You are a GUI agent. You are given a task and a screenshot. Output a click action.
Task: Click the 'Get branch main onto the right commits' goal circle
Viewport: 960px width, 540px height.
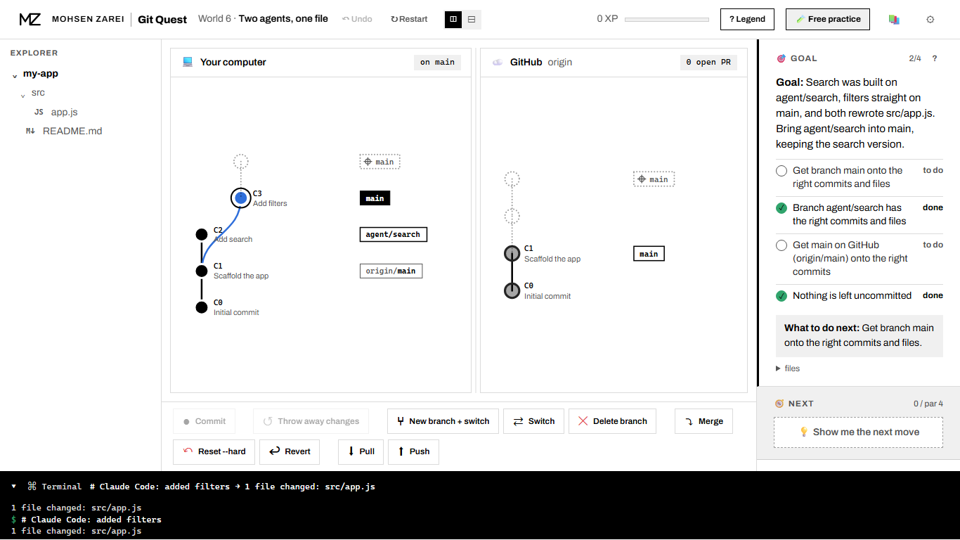click(x=781, y=171)
